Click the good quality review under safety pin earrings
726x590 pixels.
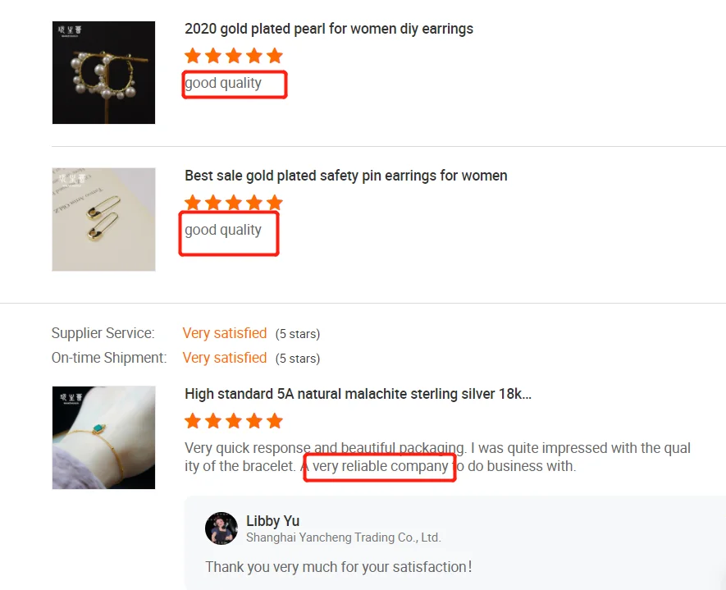tap(223, 230)
